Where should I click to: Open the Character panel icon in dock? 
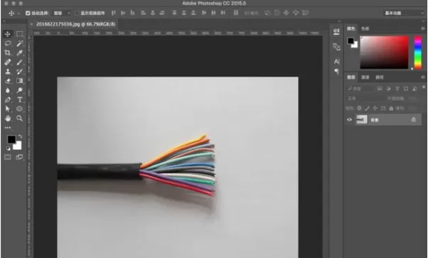[x=336, y=61]
